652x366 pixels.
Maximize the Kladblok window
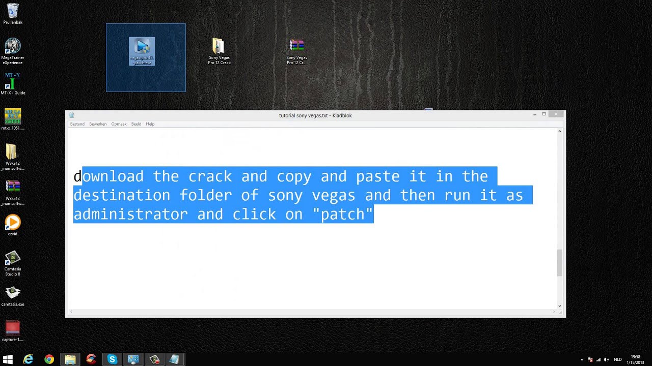[544, 115]
